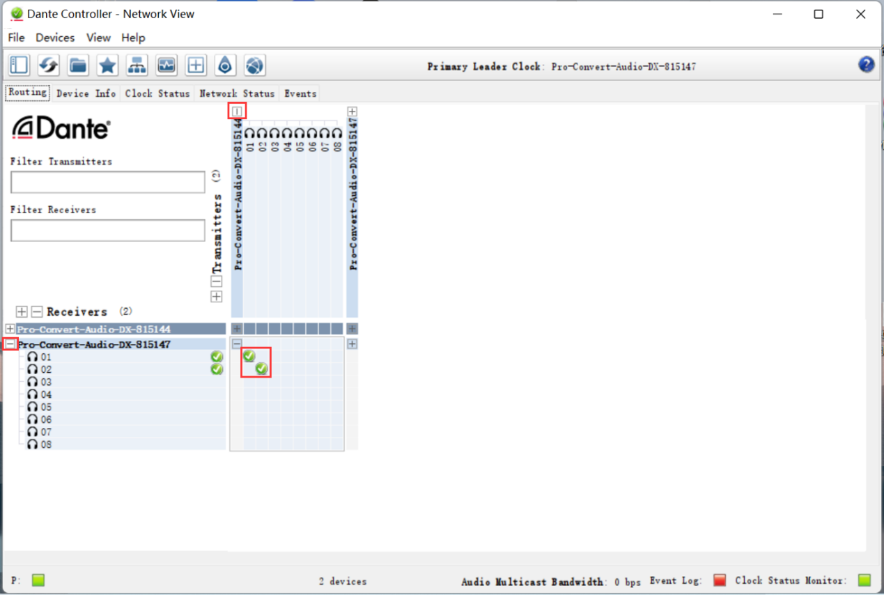Click minus in 815147 row matrix cell
884x595 pixels.
(237, 343)
